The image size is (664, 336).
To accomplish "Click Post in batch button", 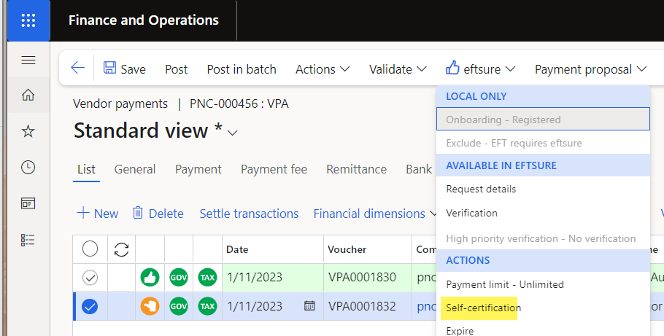I will [242, 69].
